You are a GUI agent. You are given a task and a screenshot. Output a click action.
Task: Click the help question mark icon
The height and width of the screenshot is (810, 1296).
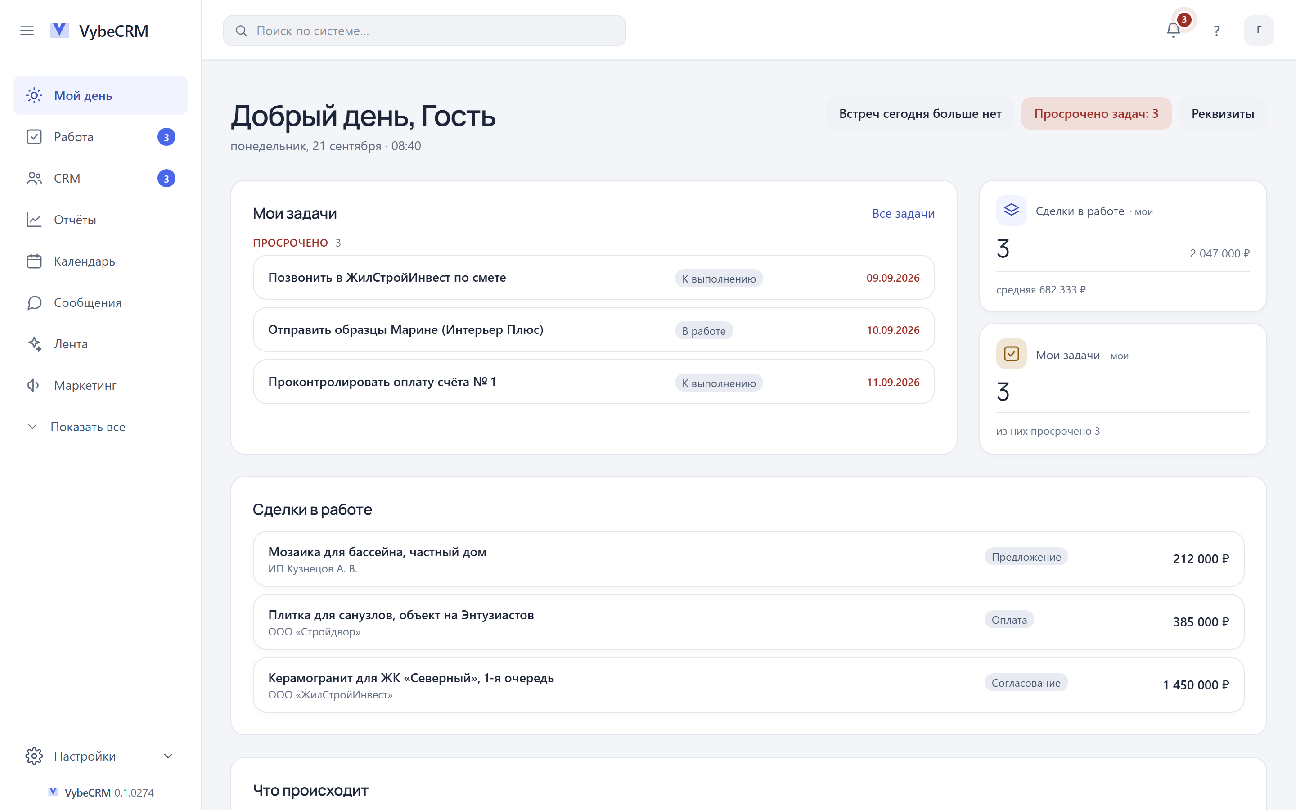[x=1216, y=31]
